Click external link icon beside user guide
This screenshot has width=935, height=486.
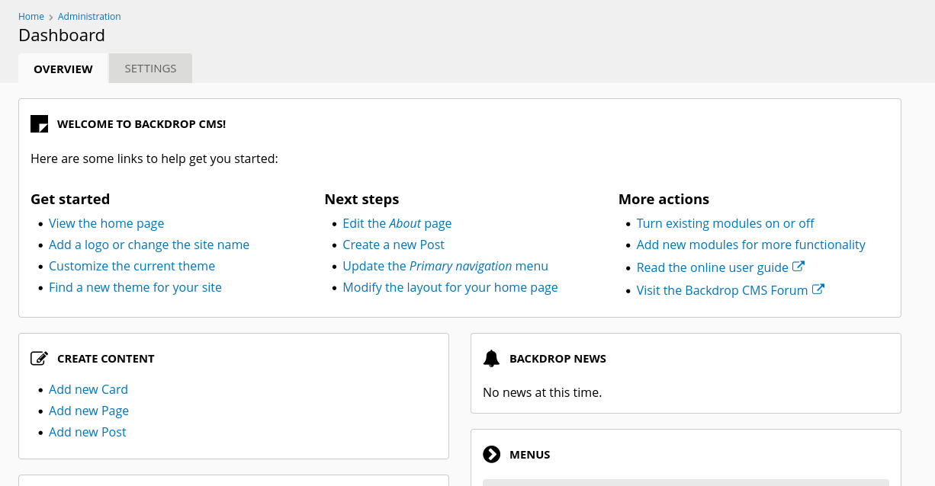click(x=798, y=267)
